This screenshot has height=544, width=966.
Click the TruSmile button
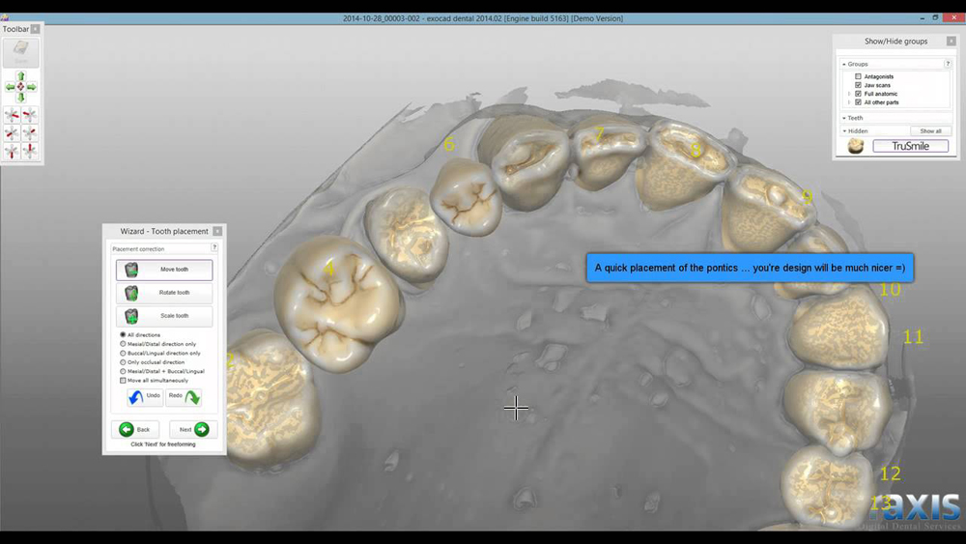pyautogui.click(x=910, y=146)
